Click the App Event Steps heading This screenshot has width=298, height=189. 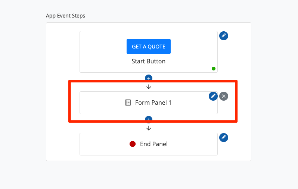[x=66, y=16]
